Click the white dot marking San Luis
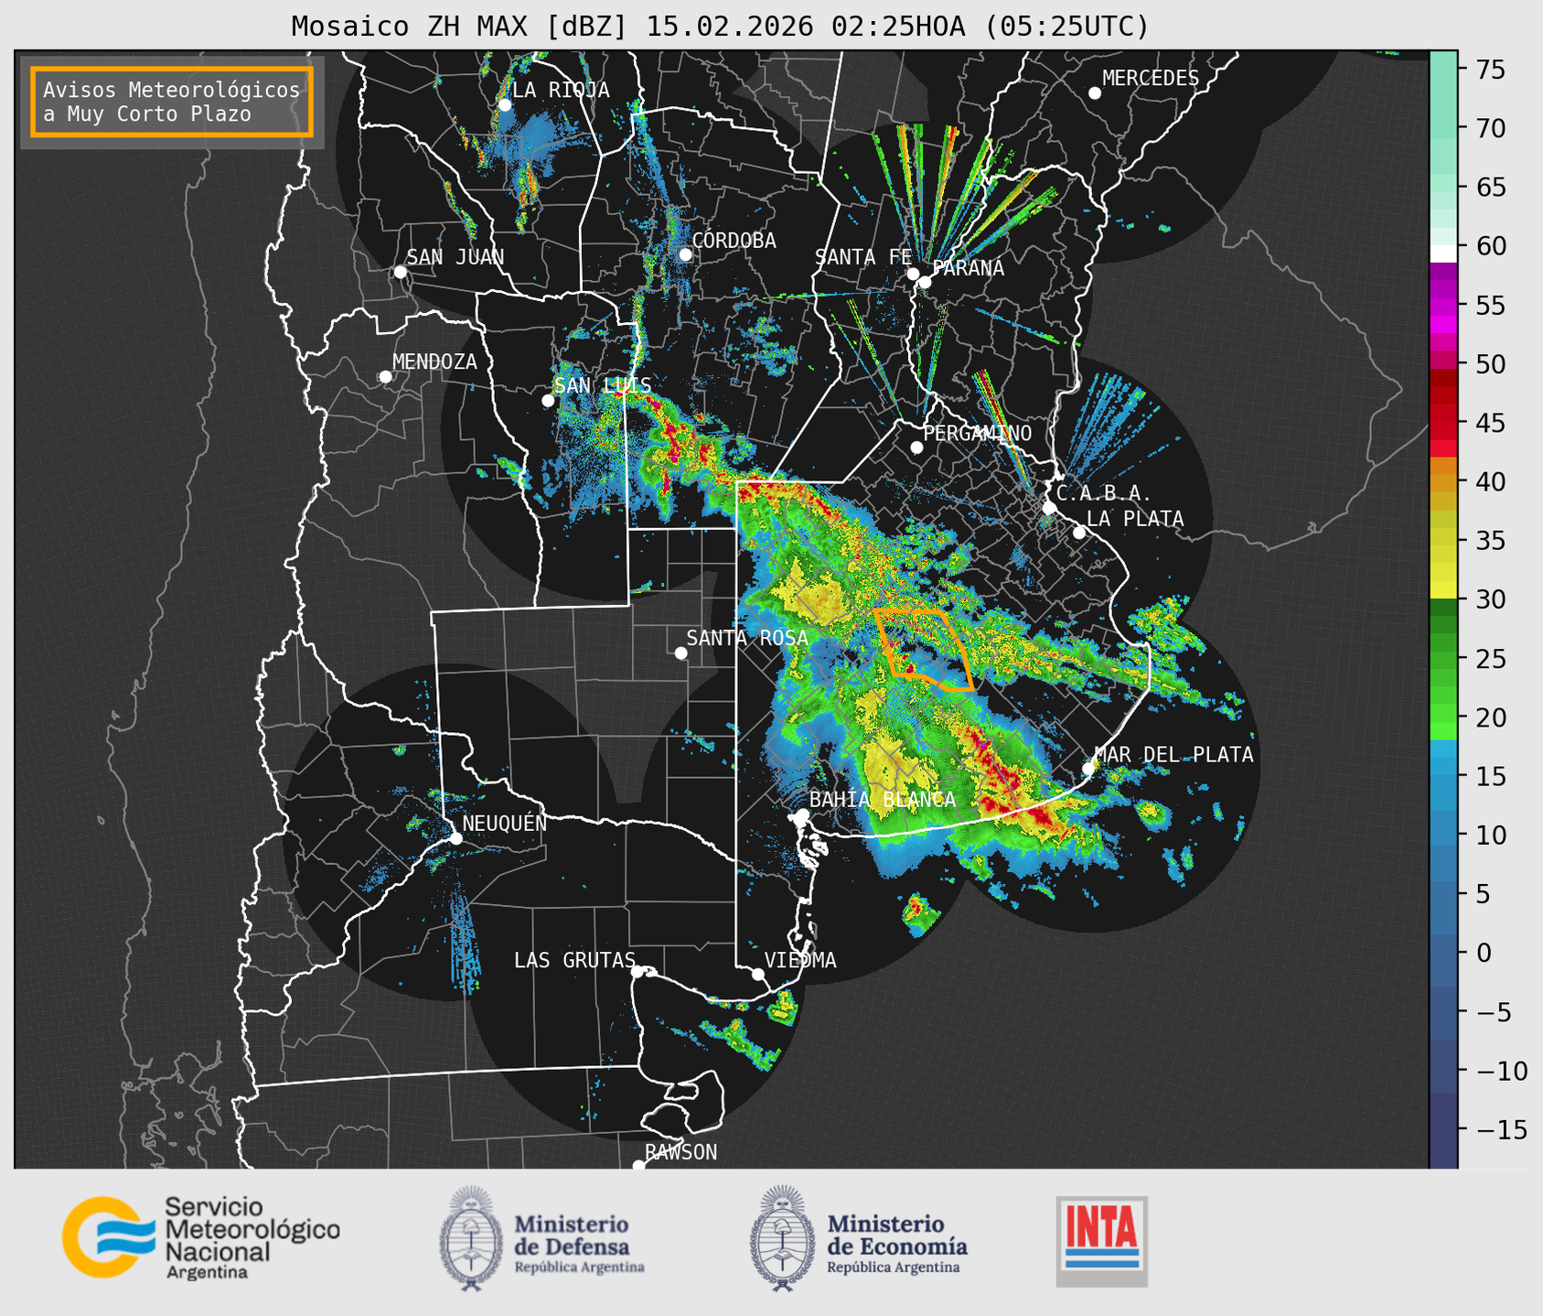 click(x=547, y=401)
